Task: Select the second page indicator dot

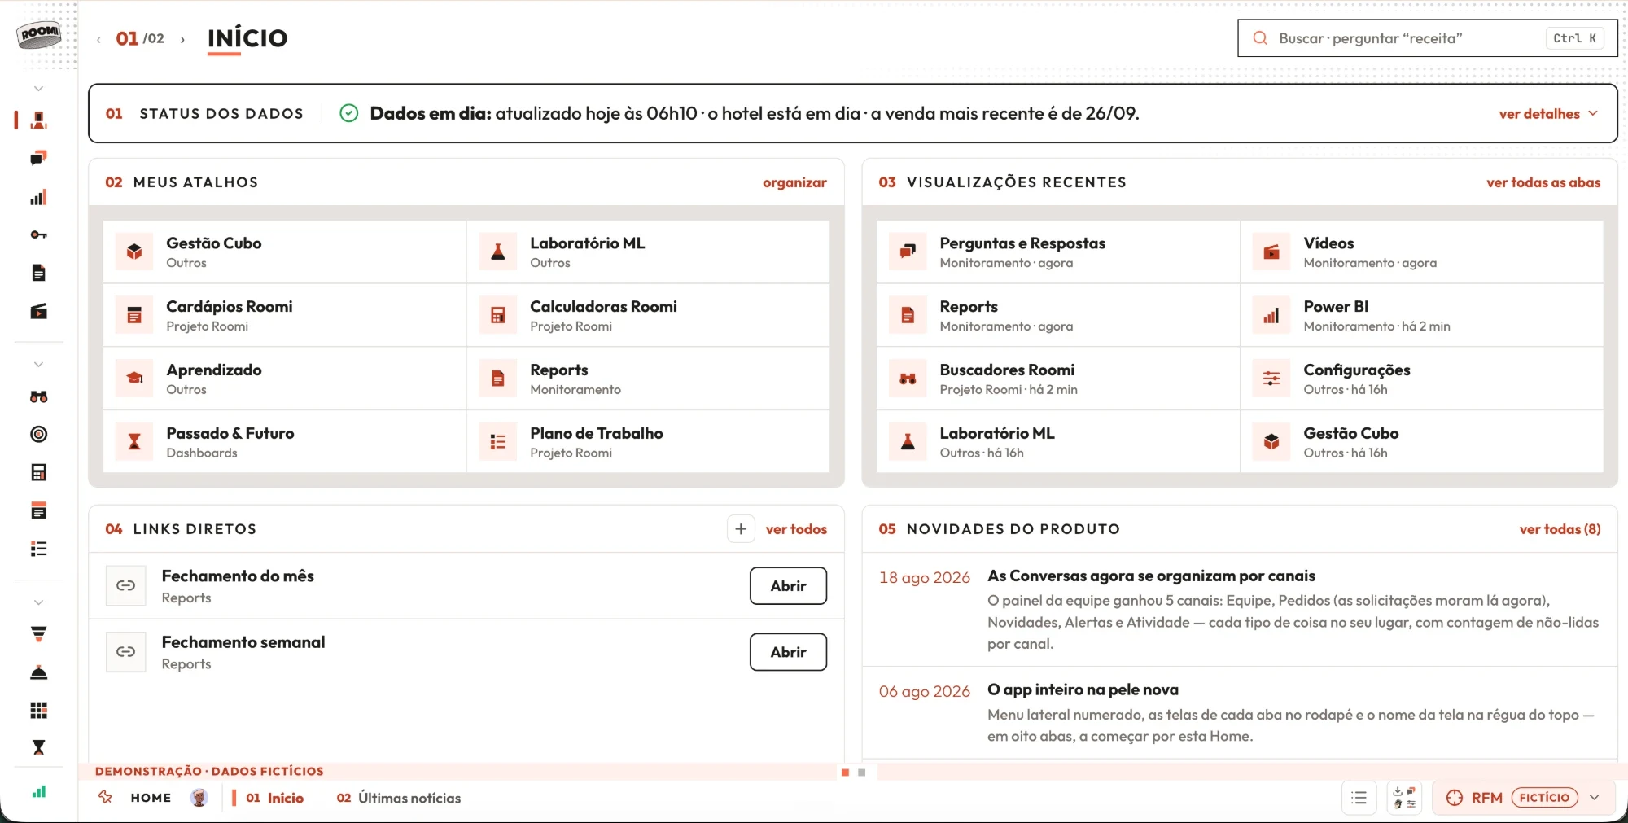Action: coord(862,773)
